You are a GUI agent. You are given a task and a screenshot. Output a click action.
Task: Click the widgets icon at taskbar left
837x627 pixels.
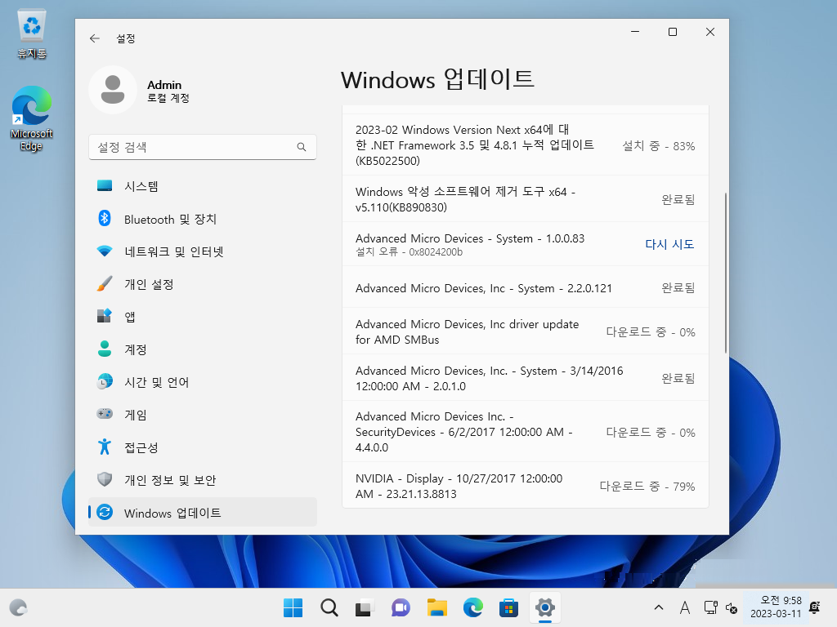click(x=19, y=607)
